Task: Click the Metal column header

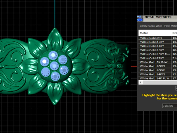Action: (x=155, y=33)
